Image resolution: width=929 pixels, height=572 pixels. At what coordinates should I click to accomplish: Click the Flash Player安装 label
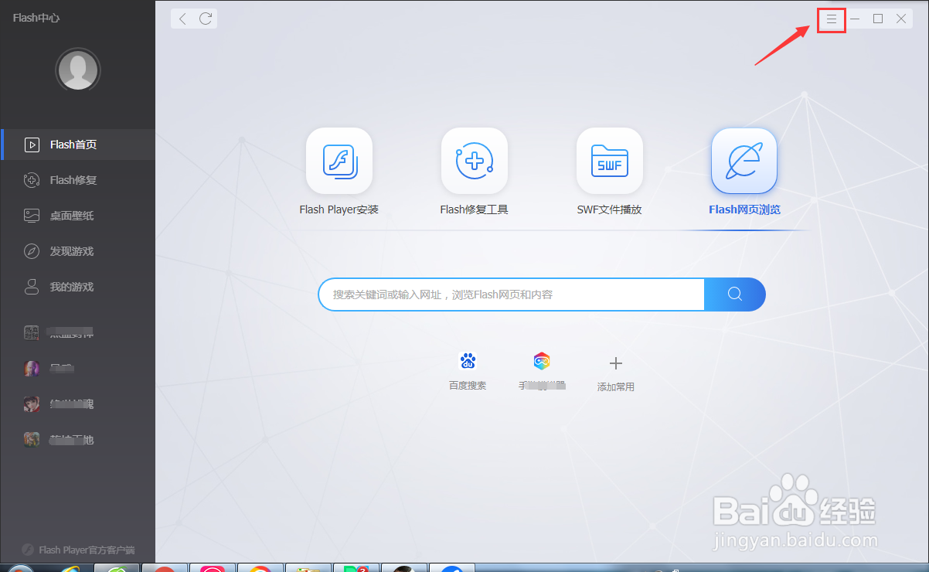click(339, 209)
